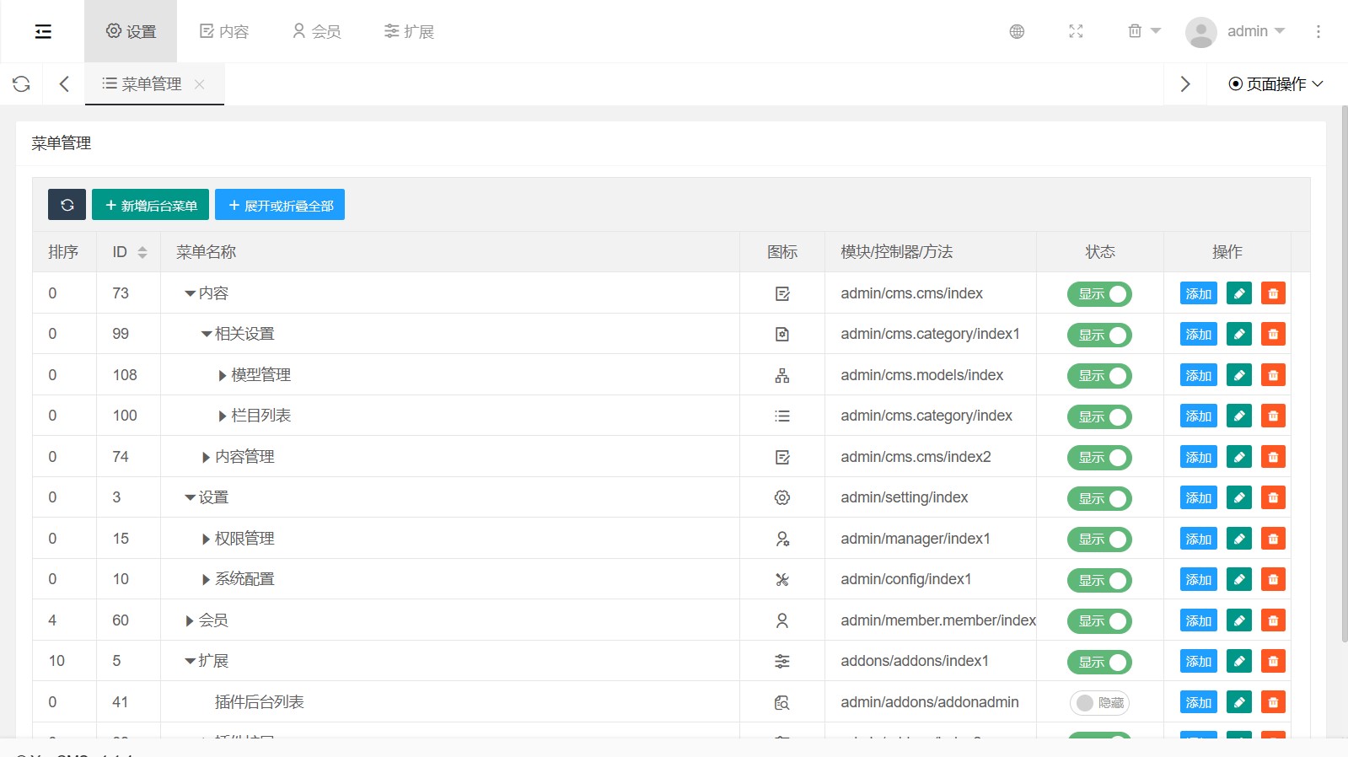Expand the 栏目列表 tree row
Screen dimensions: 1348x757
pyautogui.click(x=223, y=416)
